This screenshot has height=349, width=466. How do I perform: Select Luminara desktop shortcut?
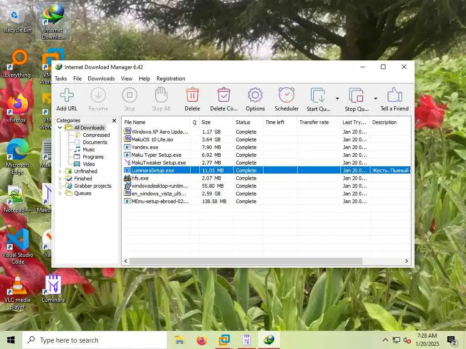click(x=53, y=289)
